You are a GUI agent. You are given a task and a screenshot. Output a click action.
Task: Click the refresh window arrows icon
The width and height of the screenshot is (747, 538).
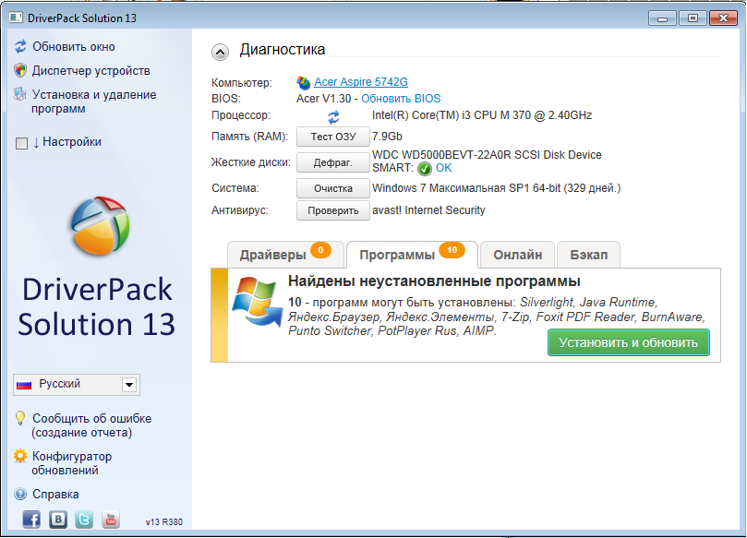pyautogui.click(x=20, y=47)
